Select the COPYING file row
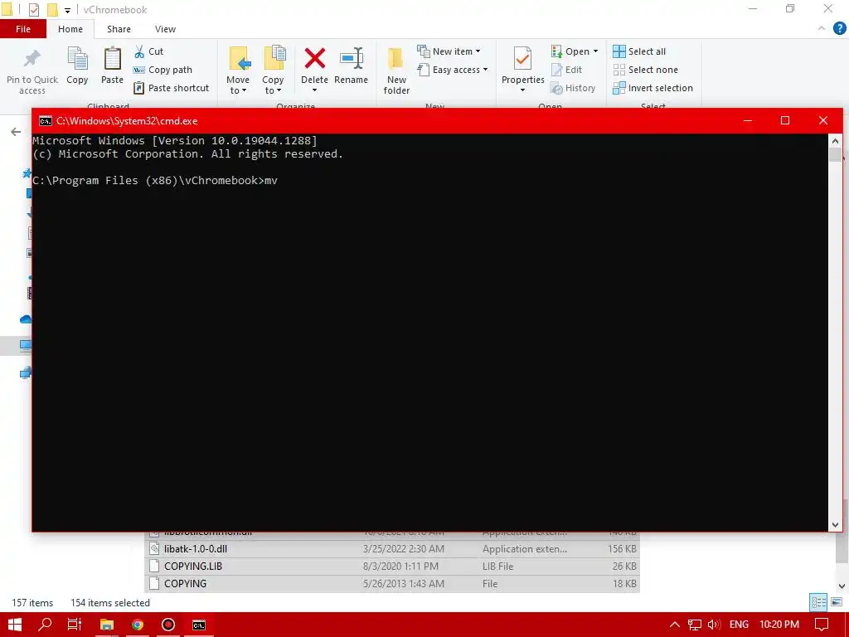Screen dimensions: 849x637 (x=392, y=583)
